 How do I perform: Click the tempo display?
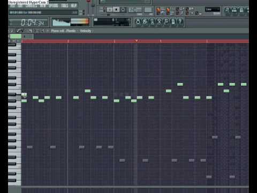coord(135,10)
